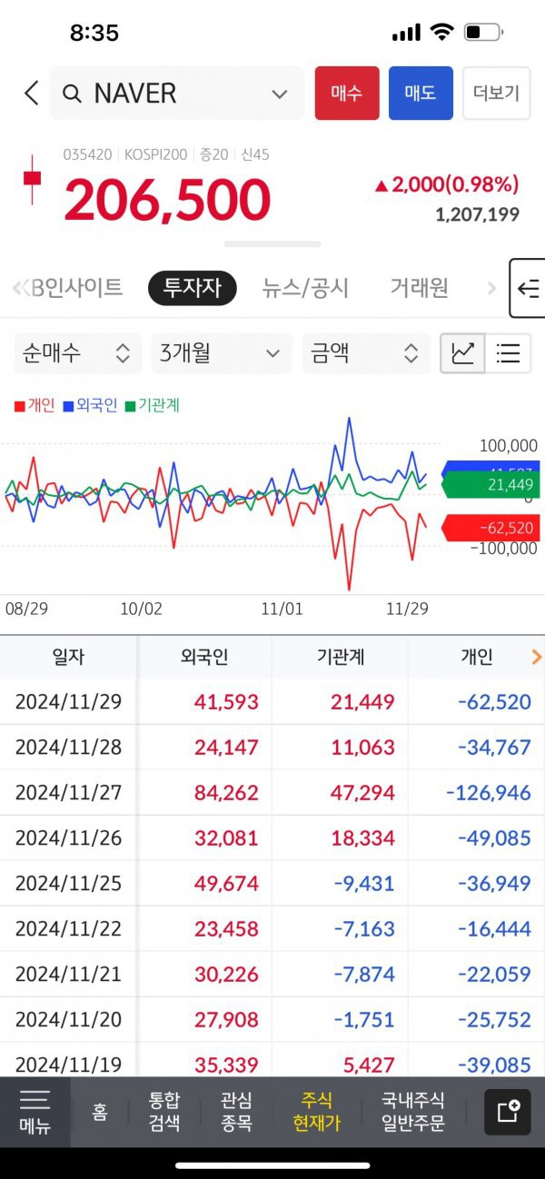Tap individual value -22,059
545x1179 pixels.
pos(494,974)
